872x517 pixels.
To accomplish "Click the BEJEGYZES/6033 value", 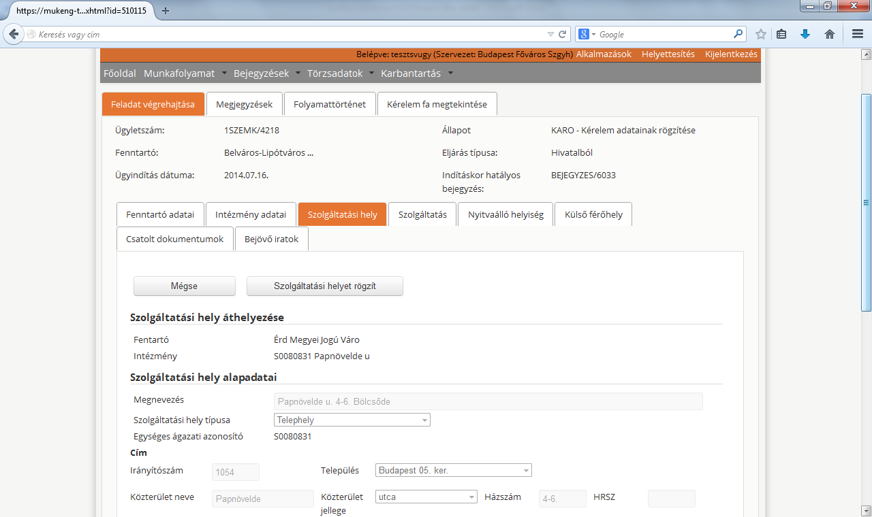I will tap(583, 175).
